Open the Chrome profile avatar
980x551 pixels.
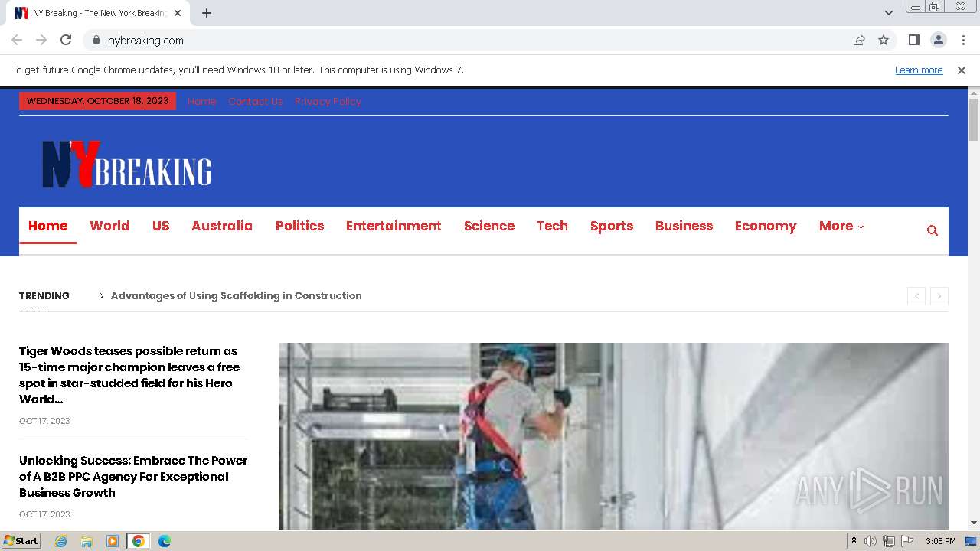(938, 40)
